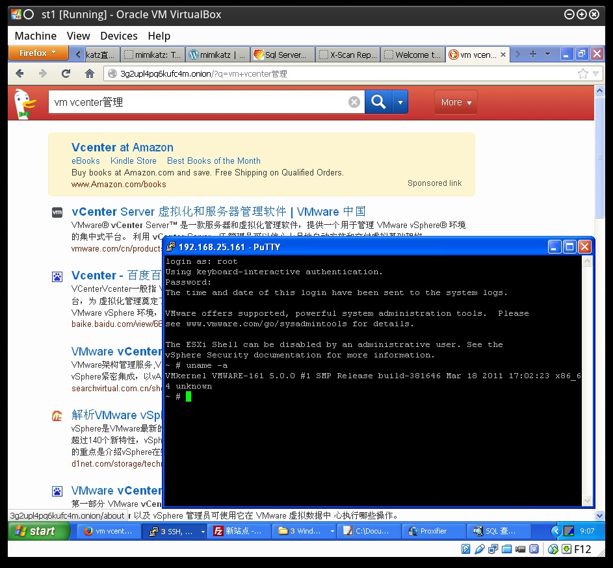Click 'Best Books of the Month' link
613x568 pixels.
coord(213,161)
